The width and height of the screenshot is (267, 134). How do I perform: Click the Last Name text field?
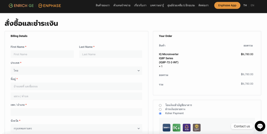tap(111, 54)
